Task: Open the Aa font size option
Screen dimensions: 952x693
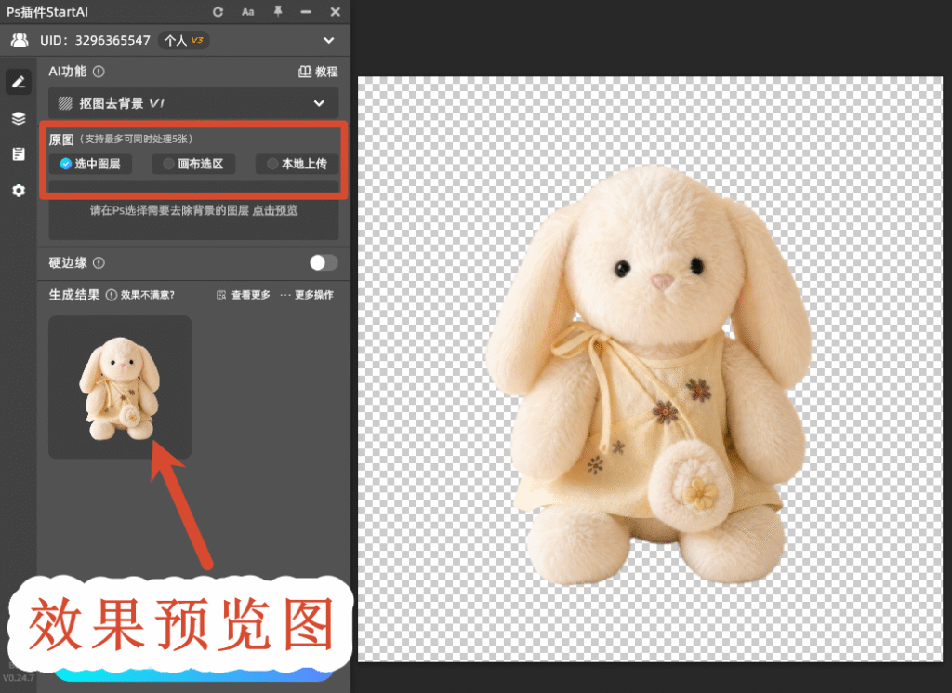Action: pyautogui.click(x=247, y=11)
